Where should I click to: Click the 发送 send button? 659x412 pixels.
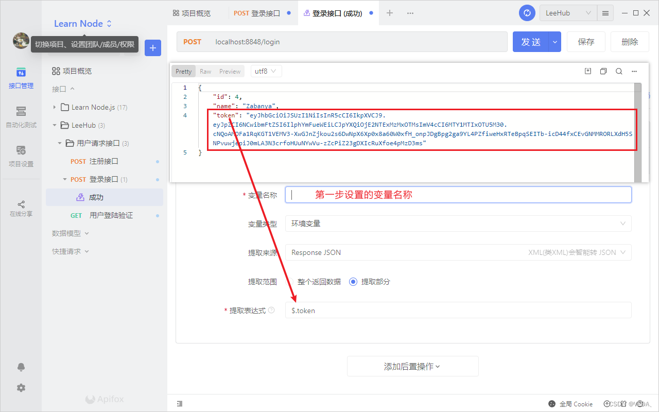(531, 42)
